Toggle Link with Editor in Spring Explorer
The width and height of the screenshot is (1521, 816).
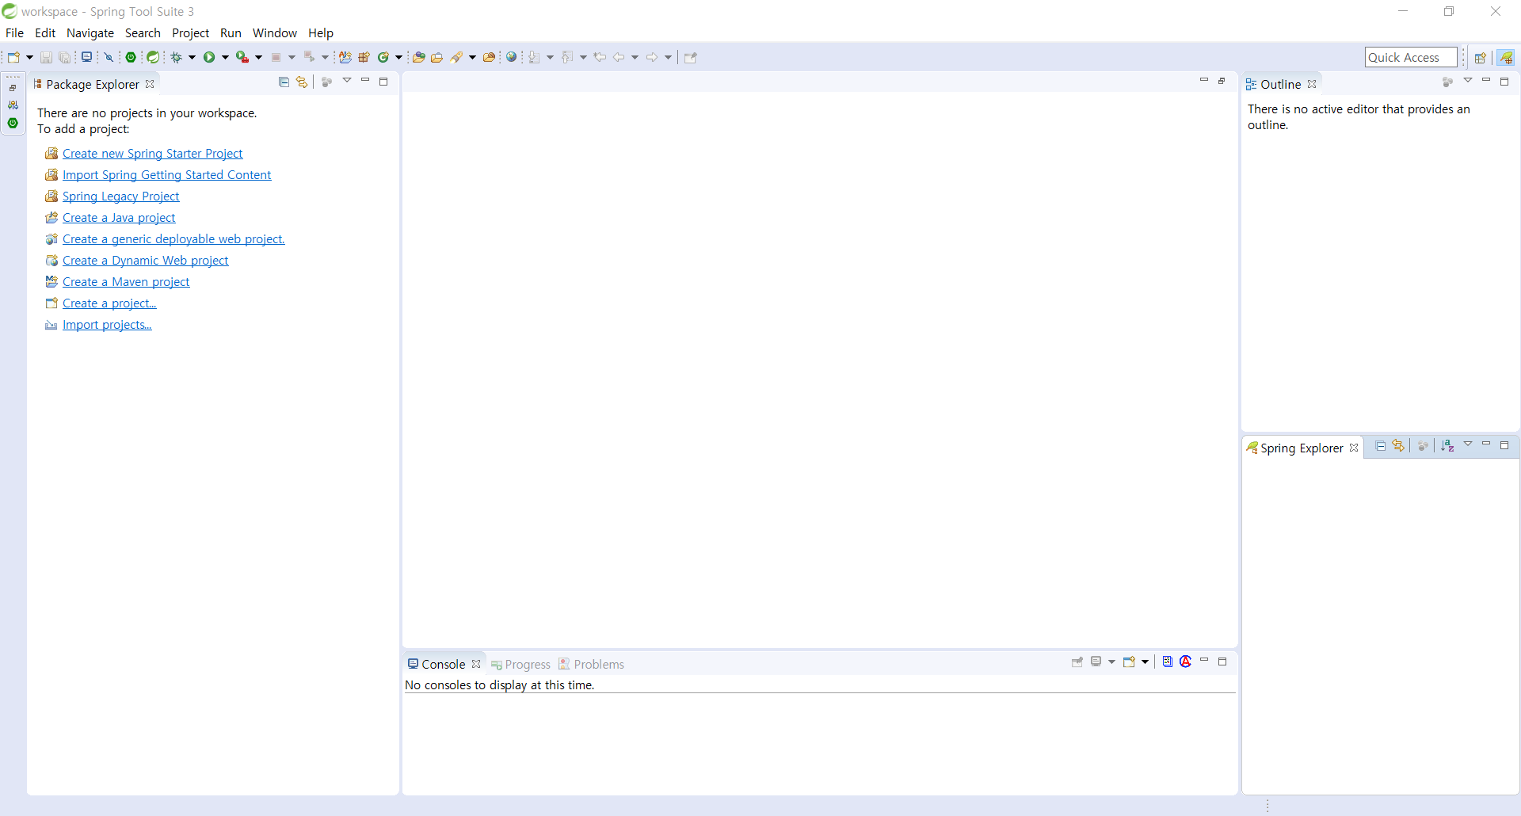click(x=1398, y=446)
